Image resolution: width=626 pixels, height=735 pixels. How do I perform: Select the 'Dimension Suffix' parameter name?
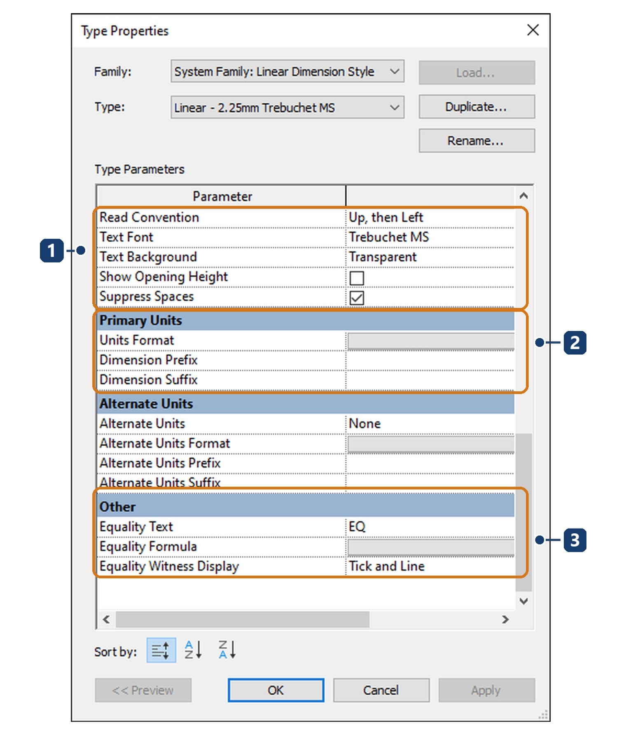[x=148, y=380]
